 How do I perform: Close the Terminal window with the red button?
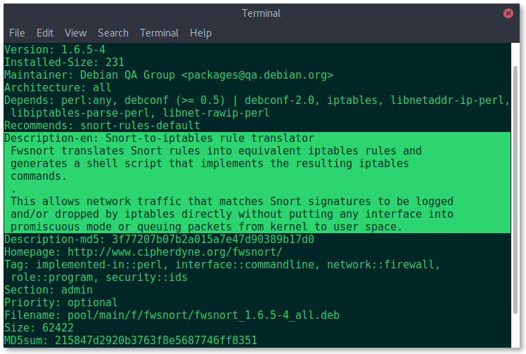click(508, 13)
